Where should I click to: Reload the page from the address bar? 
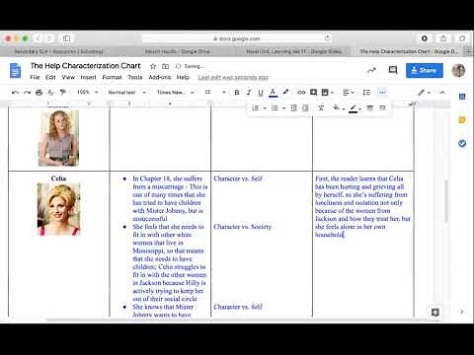click(x=327, y=38)
